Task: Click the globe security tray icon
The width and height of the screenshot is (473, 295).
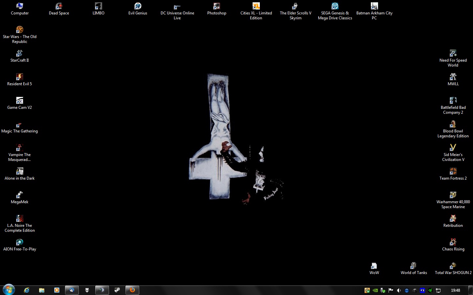Action: (x=367, y=290)
